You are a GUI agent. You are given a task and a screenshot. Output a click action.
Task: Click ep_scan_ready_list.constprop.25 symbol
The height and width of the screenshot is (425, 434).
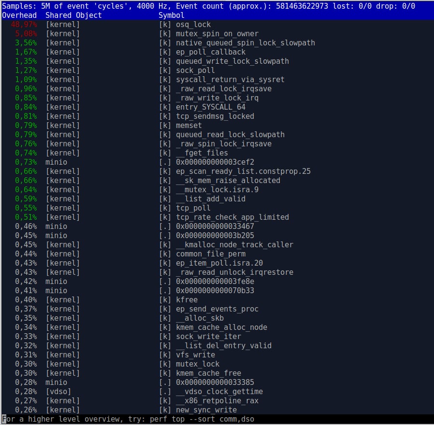point(243,171)
